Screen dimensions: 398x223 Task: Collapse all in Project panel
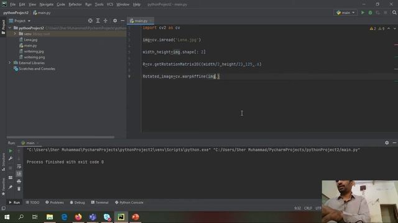pyautogui.click(x=105, y=20)
